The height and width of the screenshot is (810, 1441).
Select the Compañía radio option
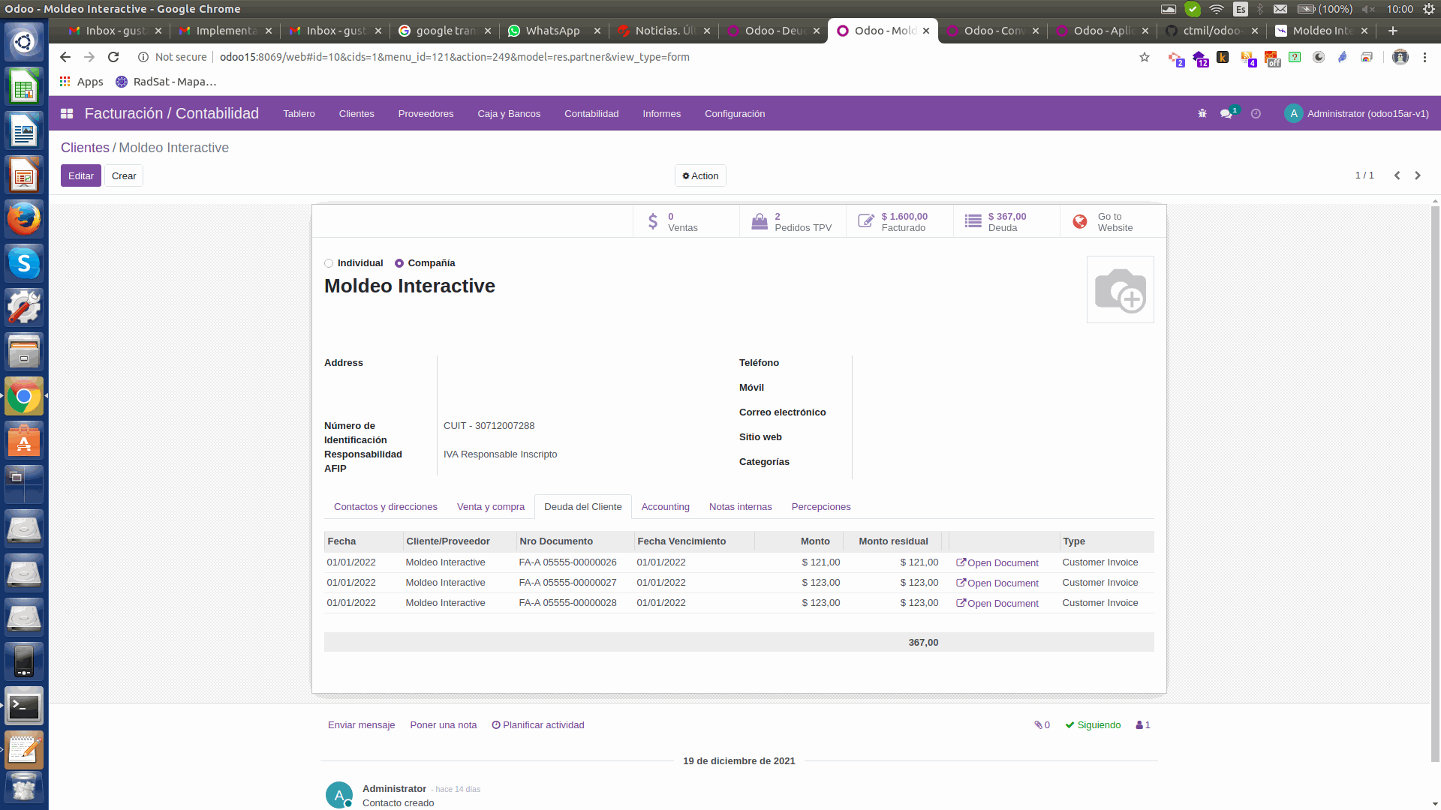(x=399, y=263)
